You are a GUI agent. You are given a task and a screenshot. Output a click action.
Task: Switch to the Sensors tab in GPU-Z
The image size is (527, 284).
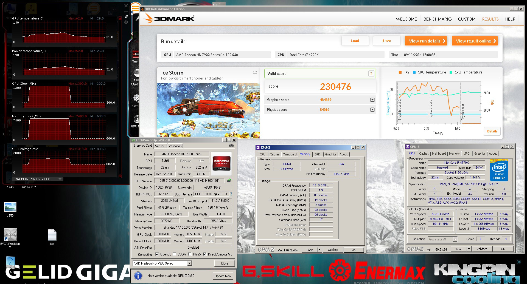pyautogui.click(x=160, y=146)
